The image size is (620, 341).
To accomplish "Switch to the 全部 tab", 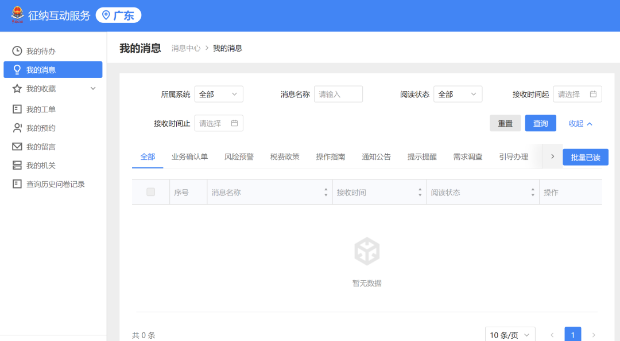I will coord(148,156).
